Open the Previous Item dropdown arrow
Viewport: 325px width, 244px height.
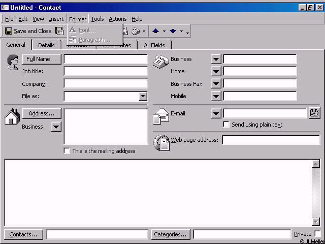(164, 32)
